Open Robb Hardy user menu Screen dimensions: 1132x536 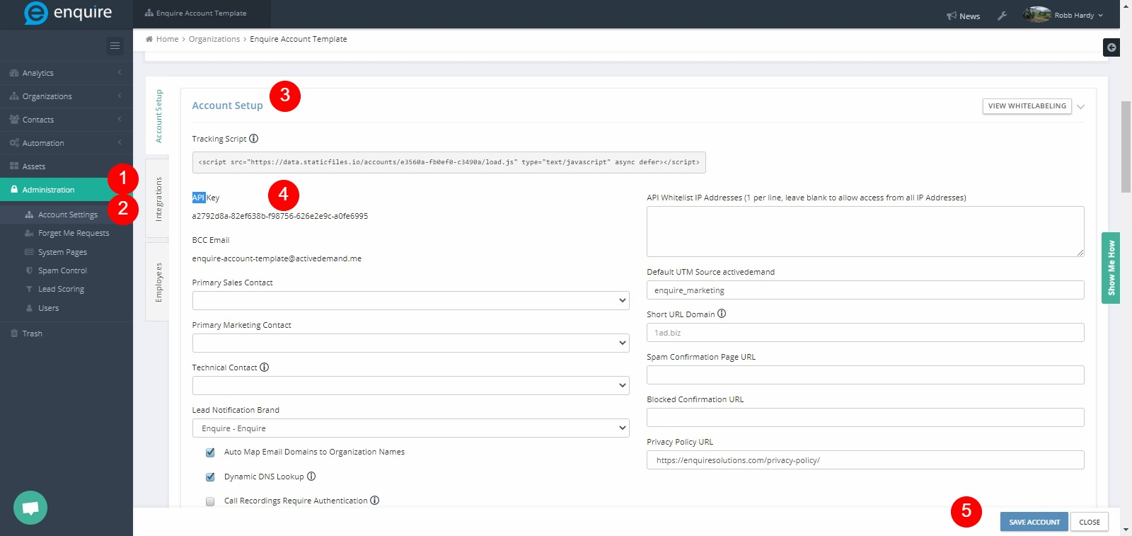(x=1063, y=15)
